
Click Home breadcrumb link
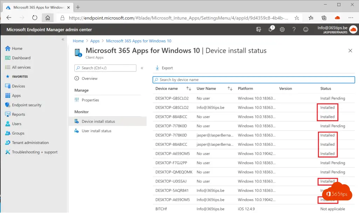tap(78, 41)
